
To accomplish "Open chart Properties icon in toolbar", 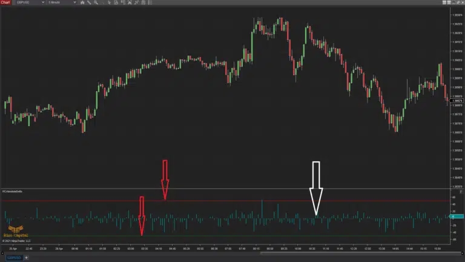I will coord(144,2).
